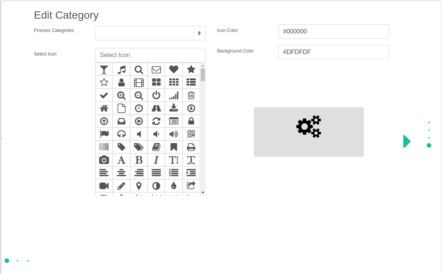This screenshot has width=442, height=274.
Task: Edit the Icon Color hex field
Action: (333, 32)
